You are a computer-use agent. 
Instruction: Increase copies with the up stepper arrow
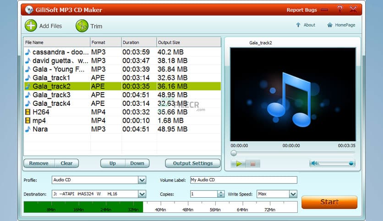tap(221, 192)
